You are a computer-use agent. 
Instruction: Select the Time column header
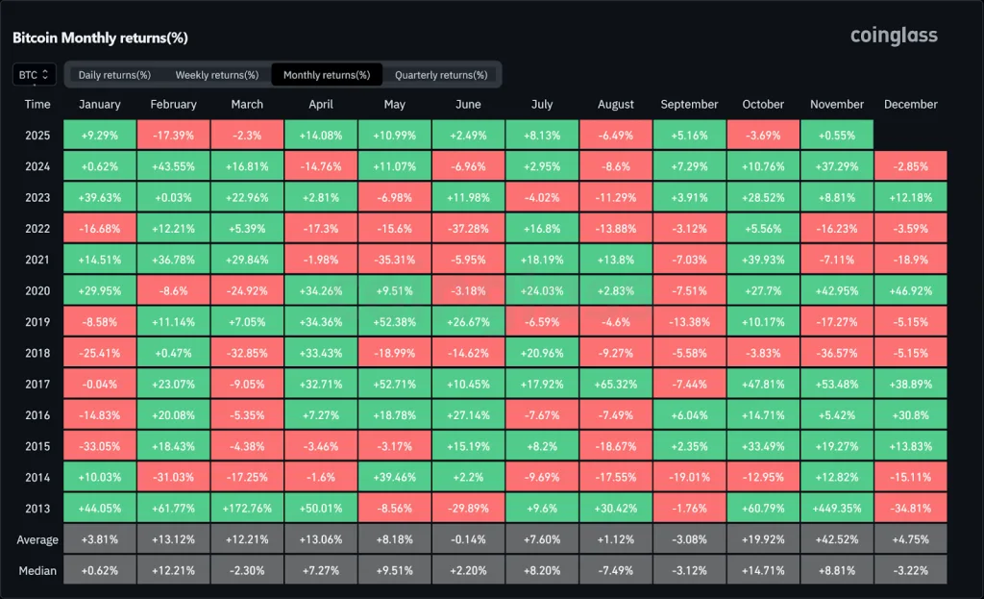pyautogui.click(x=37, y=104)
